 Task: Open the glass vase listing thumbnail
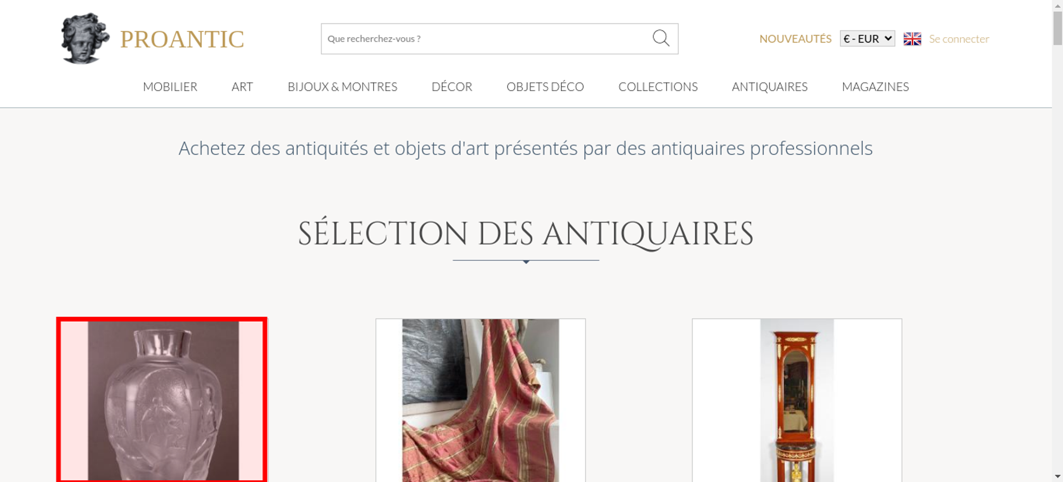point(162,400)
